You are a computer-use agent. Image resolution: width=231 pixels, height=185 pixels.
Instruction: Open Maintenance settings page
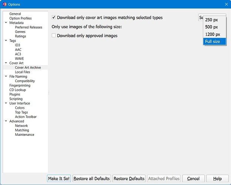click(24, 134)
